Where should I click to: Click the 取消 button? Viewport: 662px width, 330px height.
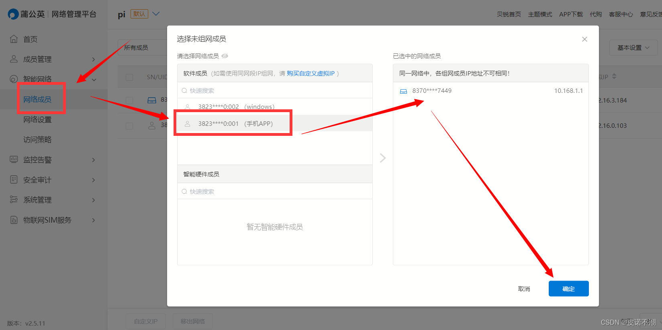pyautogui.click(x=524, y=289)
